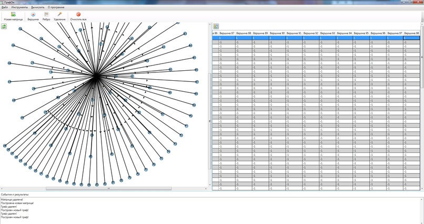Click the graph horizontal scrollbar thumb
This screenshot has height=224, width=424.
(x=108, y=189)
